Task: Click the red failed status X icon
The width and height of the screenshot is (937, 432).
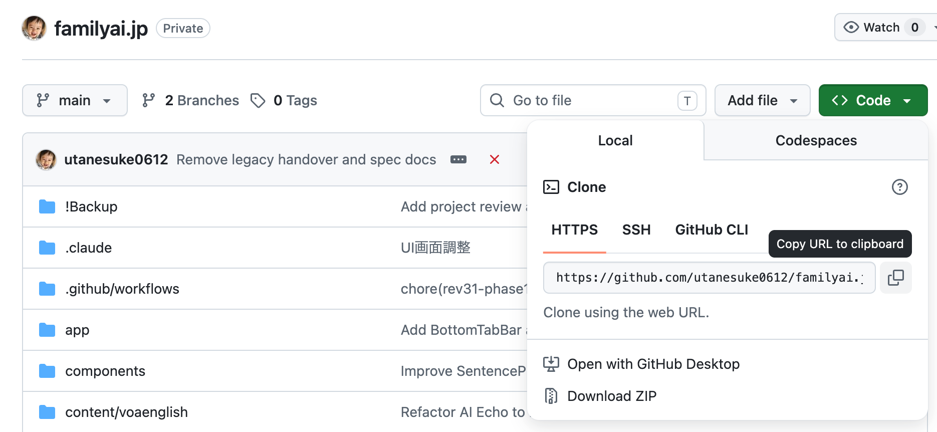Action: (x=495, y=159)
